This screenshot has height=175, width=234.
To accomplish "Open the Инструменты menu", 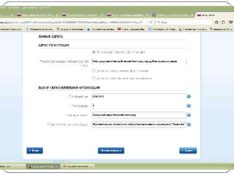I will [30, 8].
